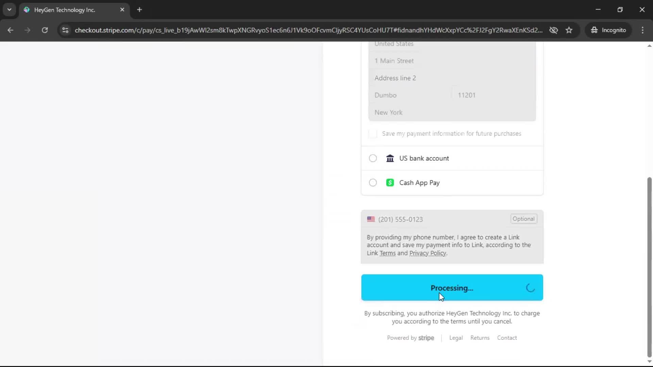Bookmark this page with the star icon
Viewport: 653px width, 367px height.
click(569, 30)
